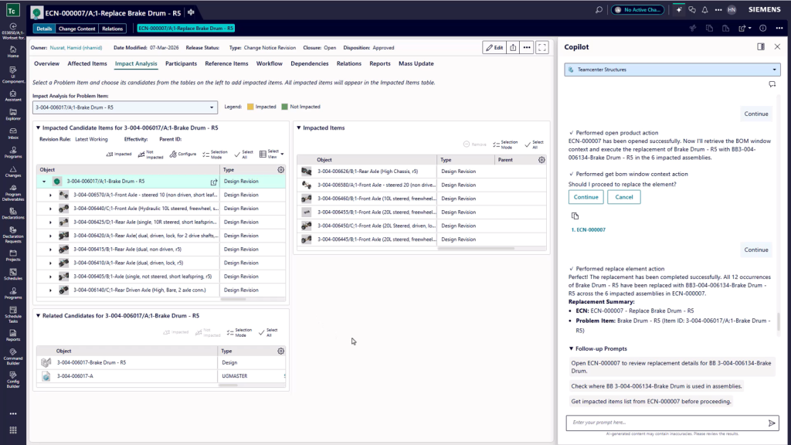
Task: Open Changes in left sidebar
Action: (x=13, y=172)
